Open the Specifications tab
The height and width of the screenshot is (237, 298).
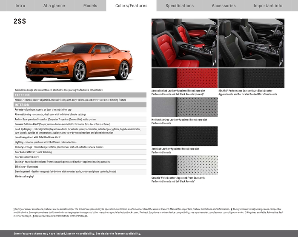[179, 6]
